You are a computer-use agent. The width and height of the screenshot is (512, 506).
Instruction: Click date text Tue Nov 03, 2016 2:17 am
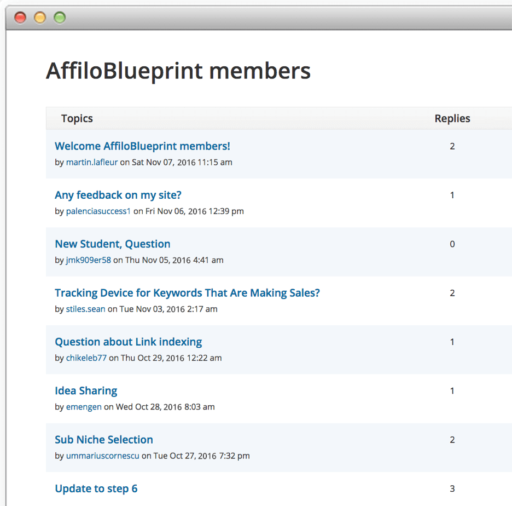coord(168,309)
